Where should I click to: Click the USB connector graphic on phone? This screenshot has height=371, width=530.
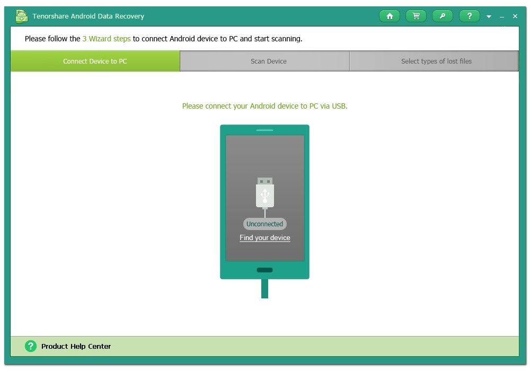(x=264, y=192)
